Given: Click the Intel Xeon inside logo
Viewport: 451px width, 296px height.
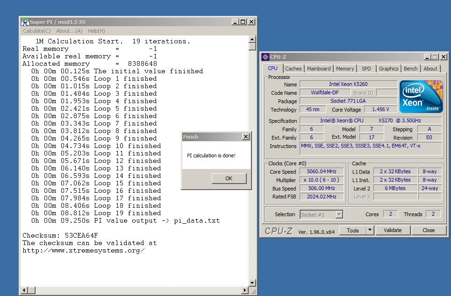Looking at the screenshot, I should (421, 97).
